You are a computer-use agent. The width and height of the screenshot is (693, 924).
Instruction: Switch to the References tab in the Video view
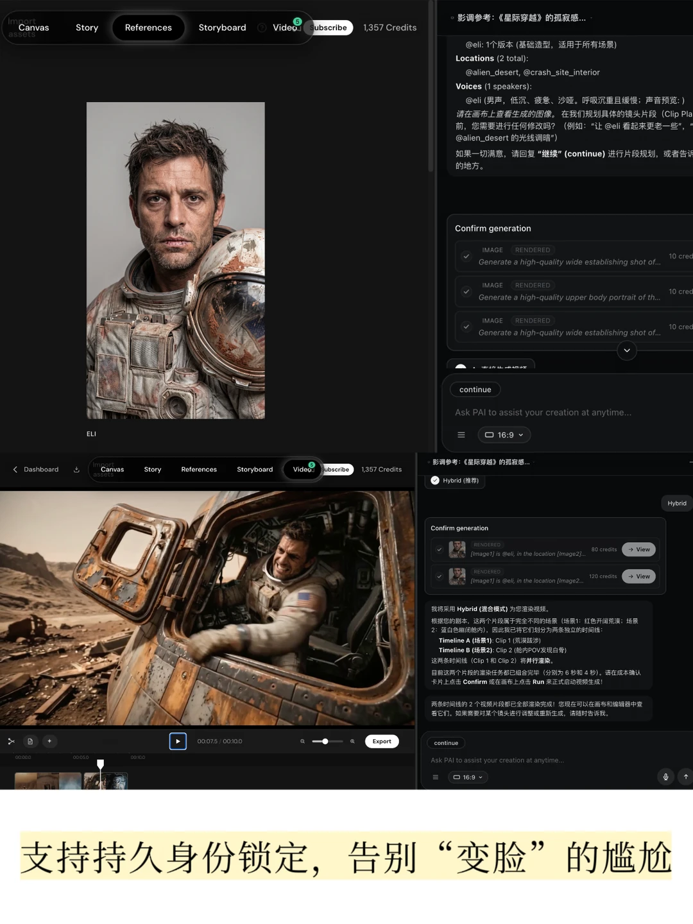[199, 470]
